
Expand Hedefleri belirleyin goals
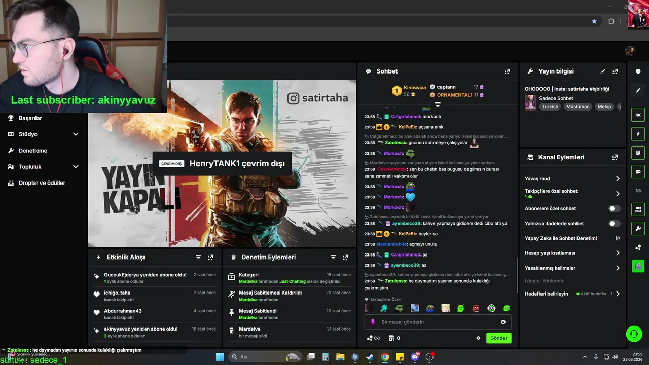pyautogui.click(x=618, y=294)
